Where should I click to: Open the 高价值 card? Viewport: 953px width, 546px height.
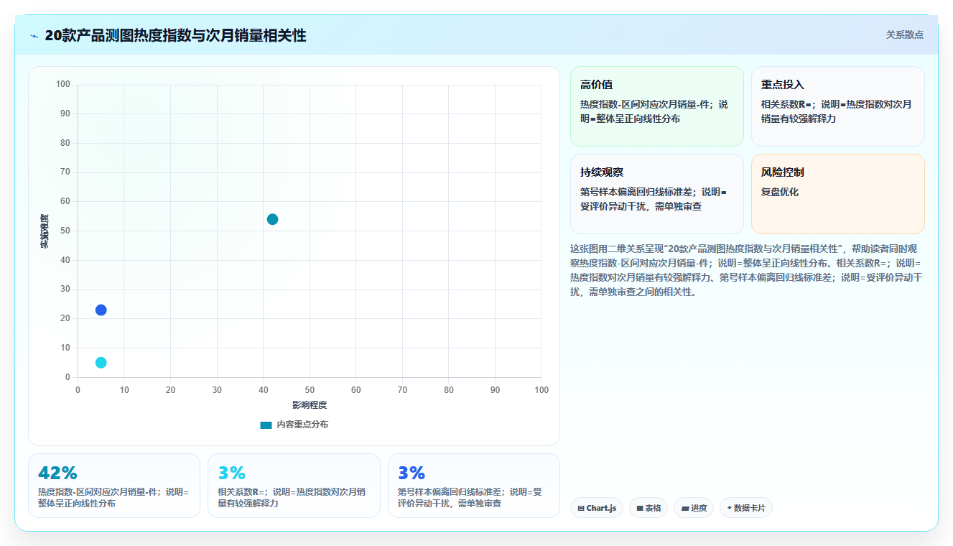point(657,106)
